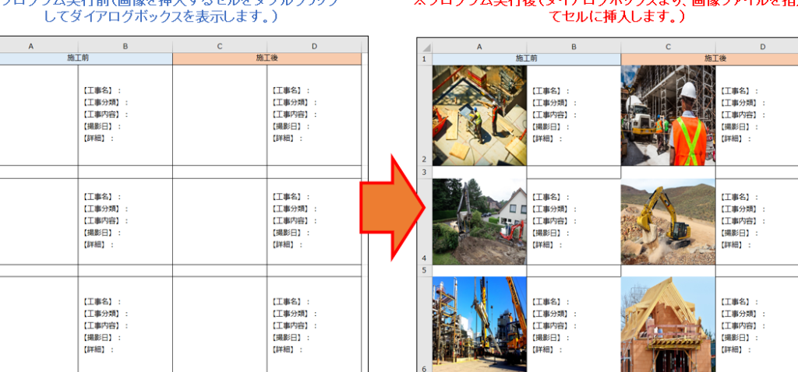Select column C header in the left sheet

(x=220, y=47)
